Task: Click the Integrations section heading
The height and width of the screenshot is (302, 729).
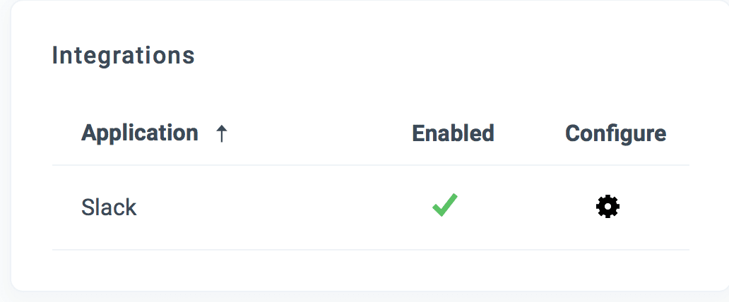Action: [x=124, y=55]
